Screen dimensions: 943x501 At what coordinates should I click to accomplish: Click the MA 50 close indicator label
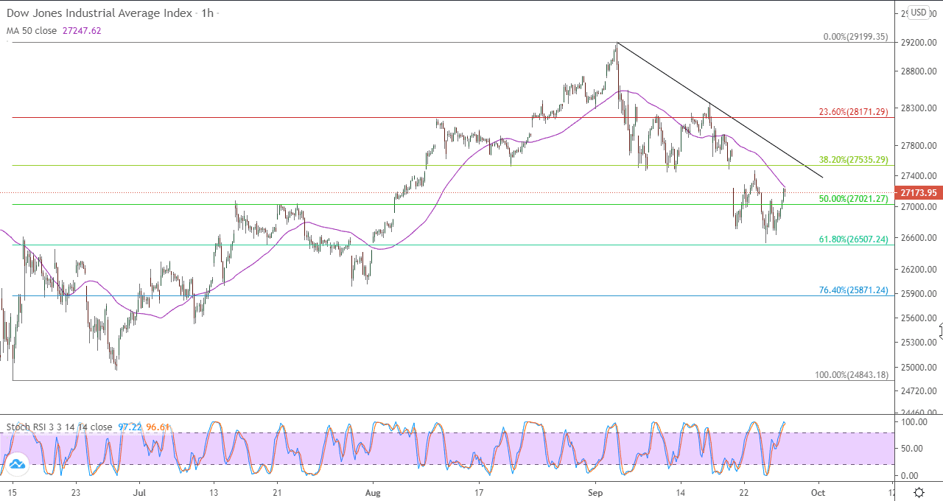click(x=32, y=31)
